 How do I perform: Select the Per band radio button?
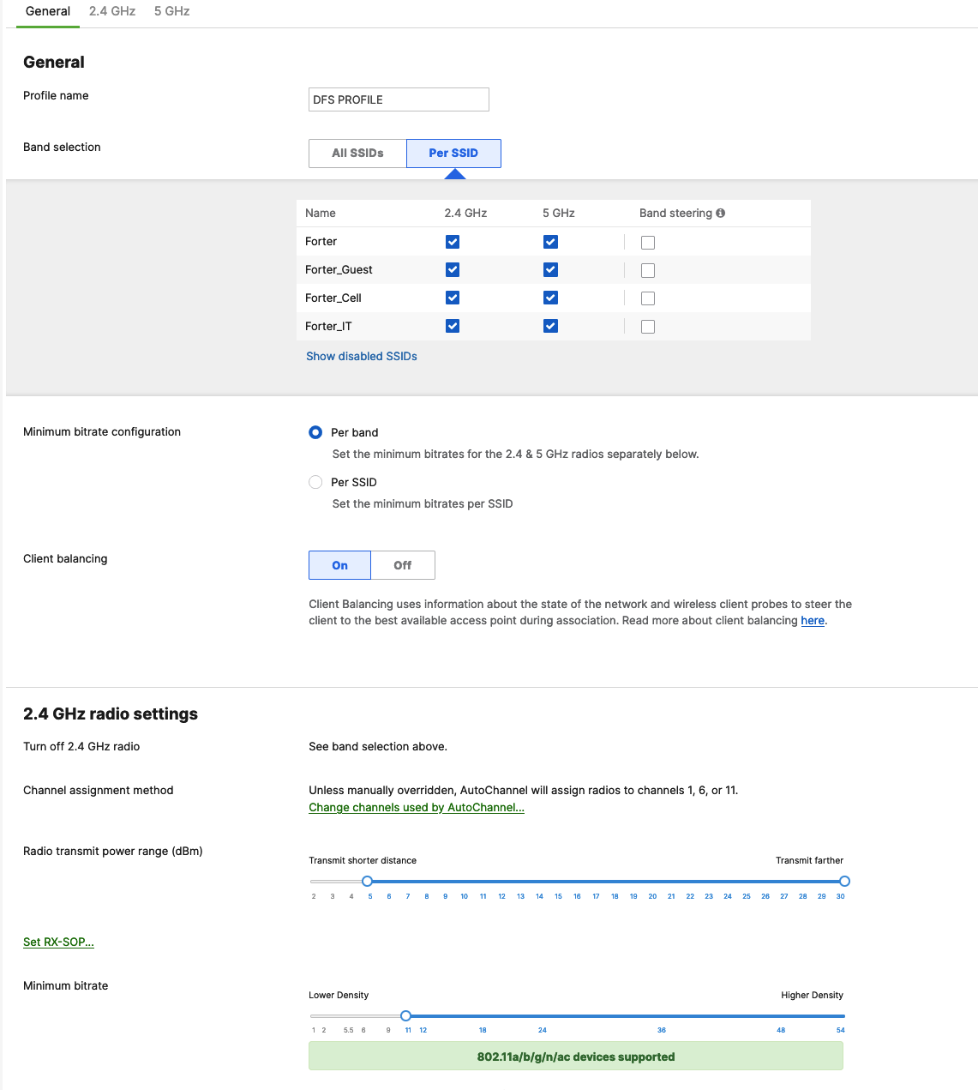point(315,432)
